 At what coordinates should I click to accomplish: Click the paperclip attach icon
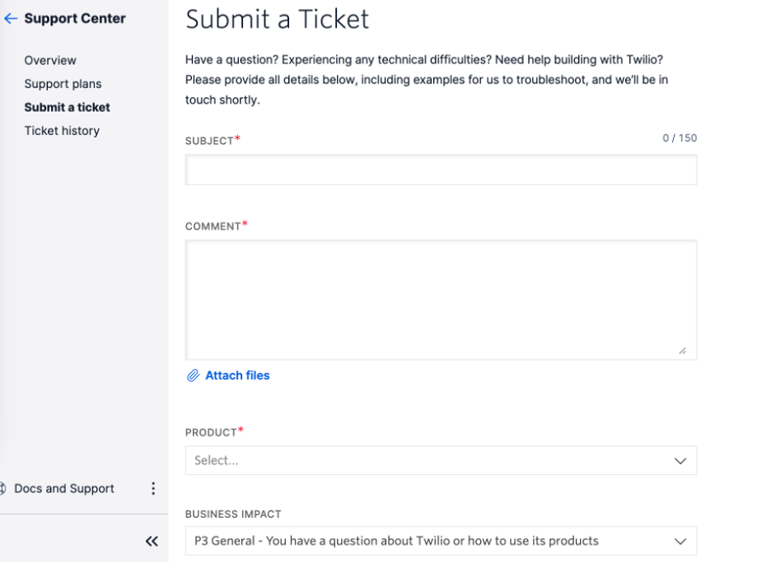[194, 376]
